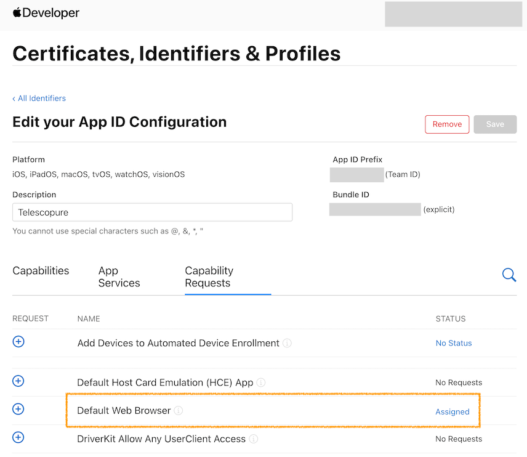Show info icon for Default HCE App
Screen dimensions: 527x457
point(261,382)
